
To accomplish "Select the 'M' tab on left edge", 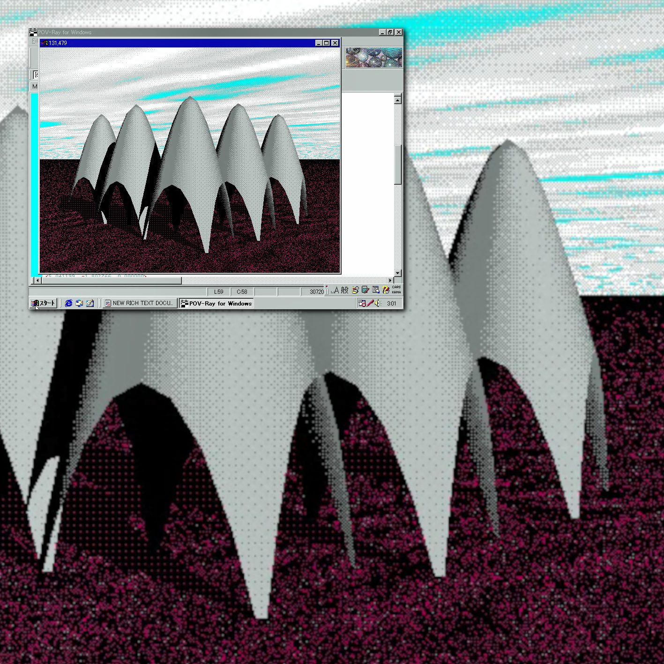I will click(x=35, y=86).
